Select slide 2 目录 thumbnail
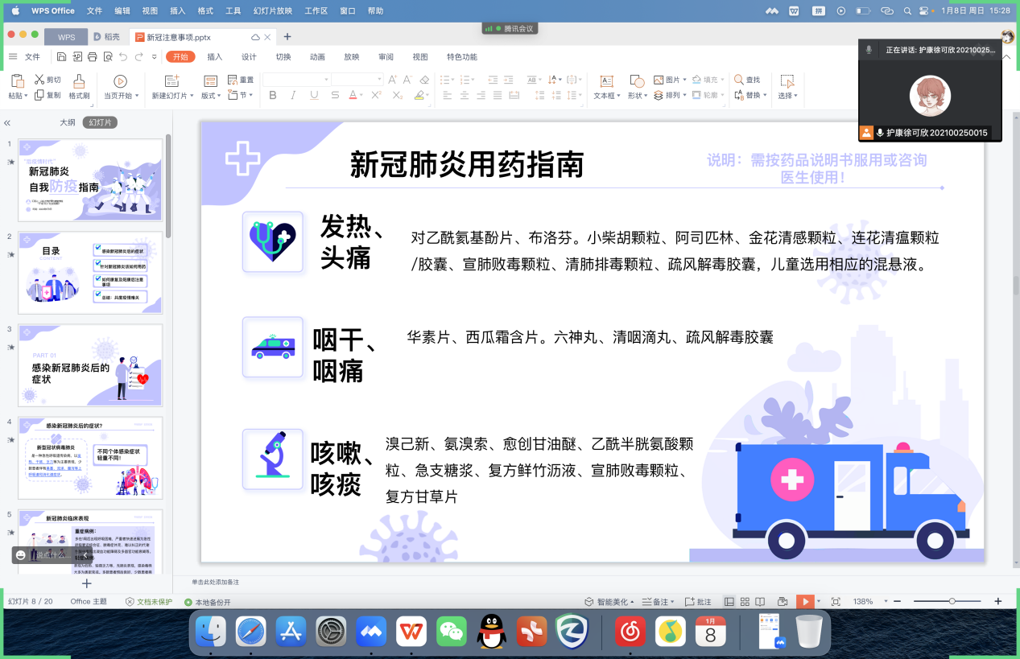1020x659 pixels. click(90, 273)
